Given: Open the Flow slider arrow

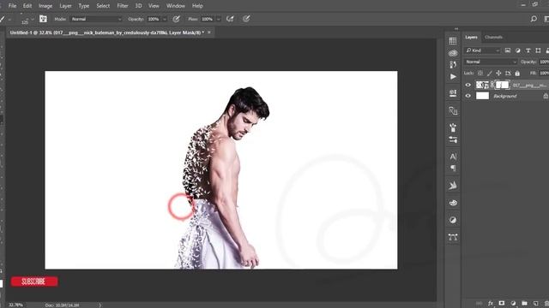Looking at the screenshot, I should point(219,19).
